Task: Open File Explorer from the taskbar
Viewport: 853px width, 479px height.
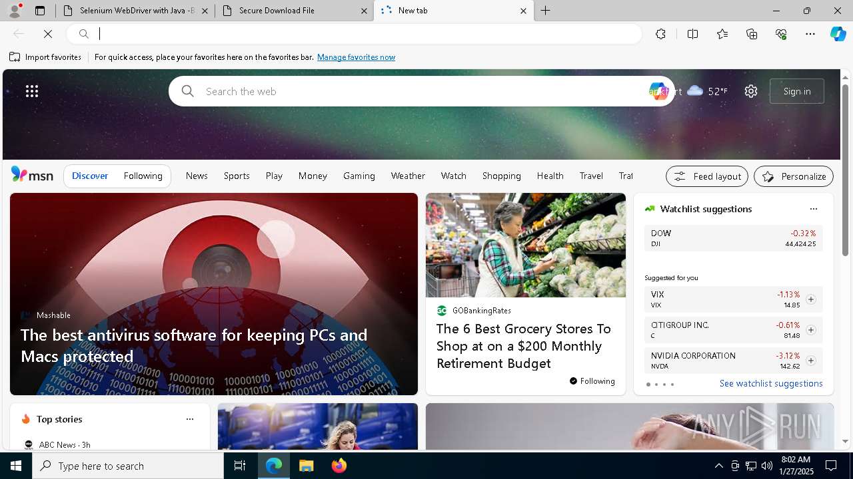Action: click(x=306, y=466)
